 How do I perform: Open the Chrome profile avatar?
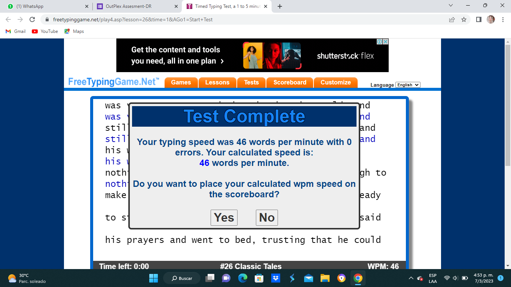click(x=491, y=19)
